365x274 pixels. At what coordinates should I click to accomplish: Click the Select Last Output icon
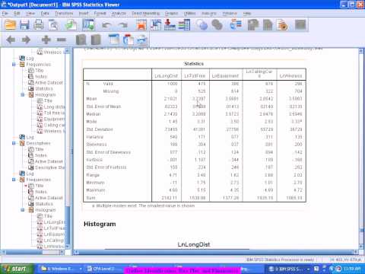pos(236,25)
